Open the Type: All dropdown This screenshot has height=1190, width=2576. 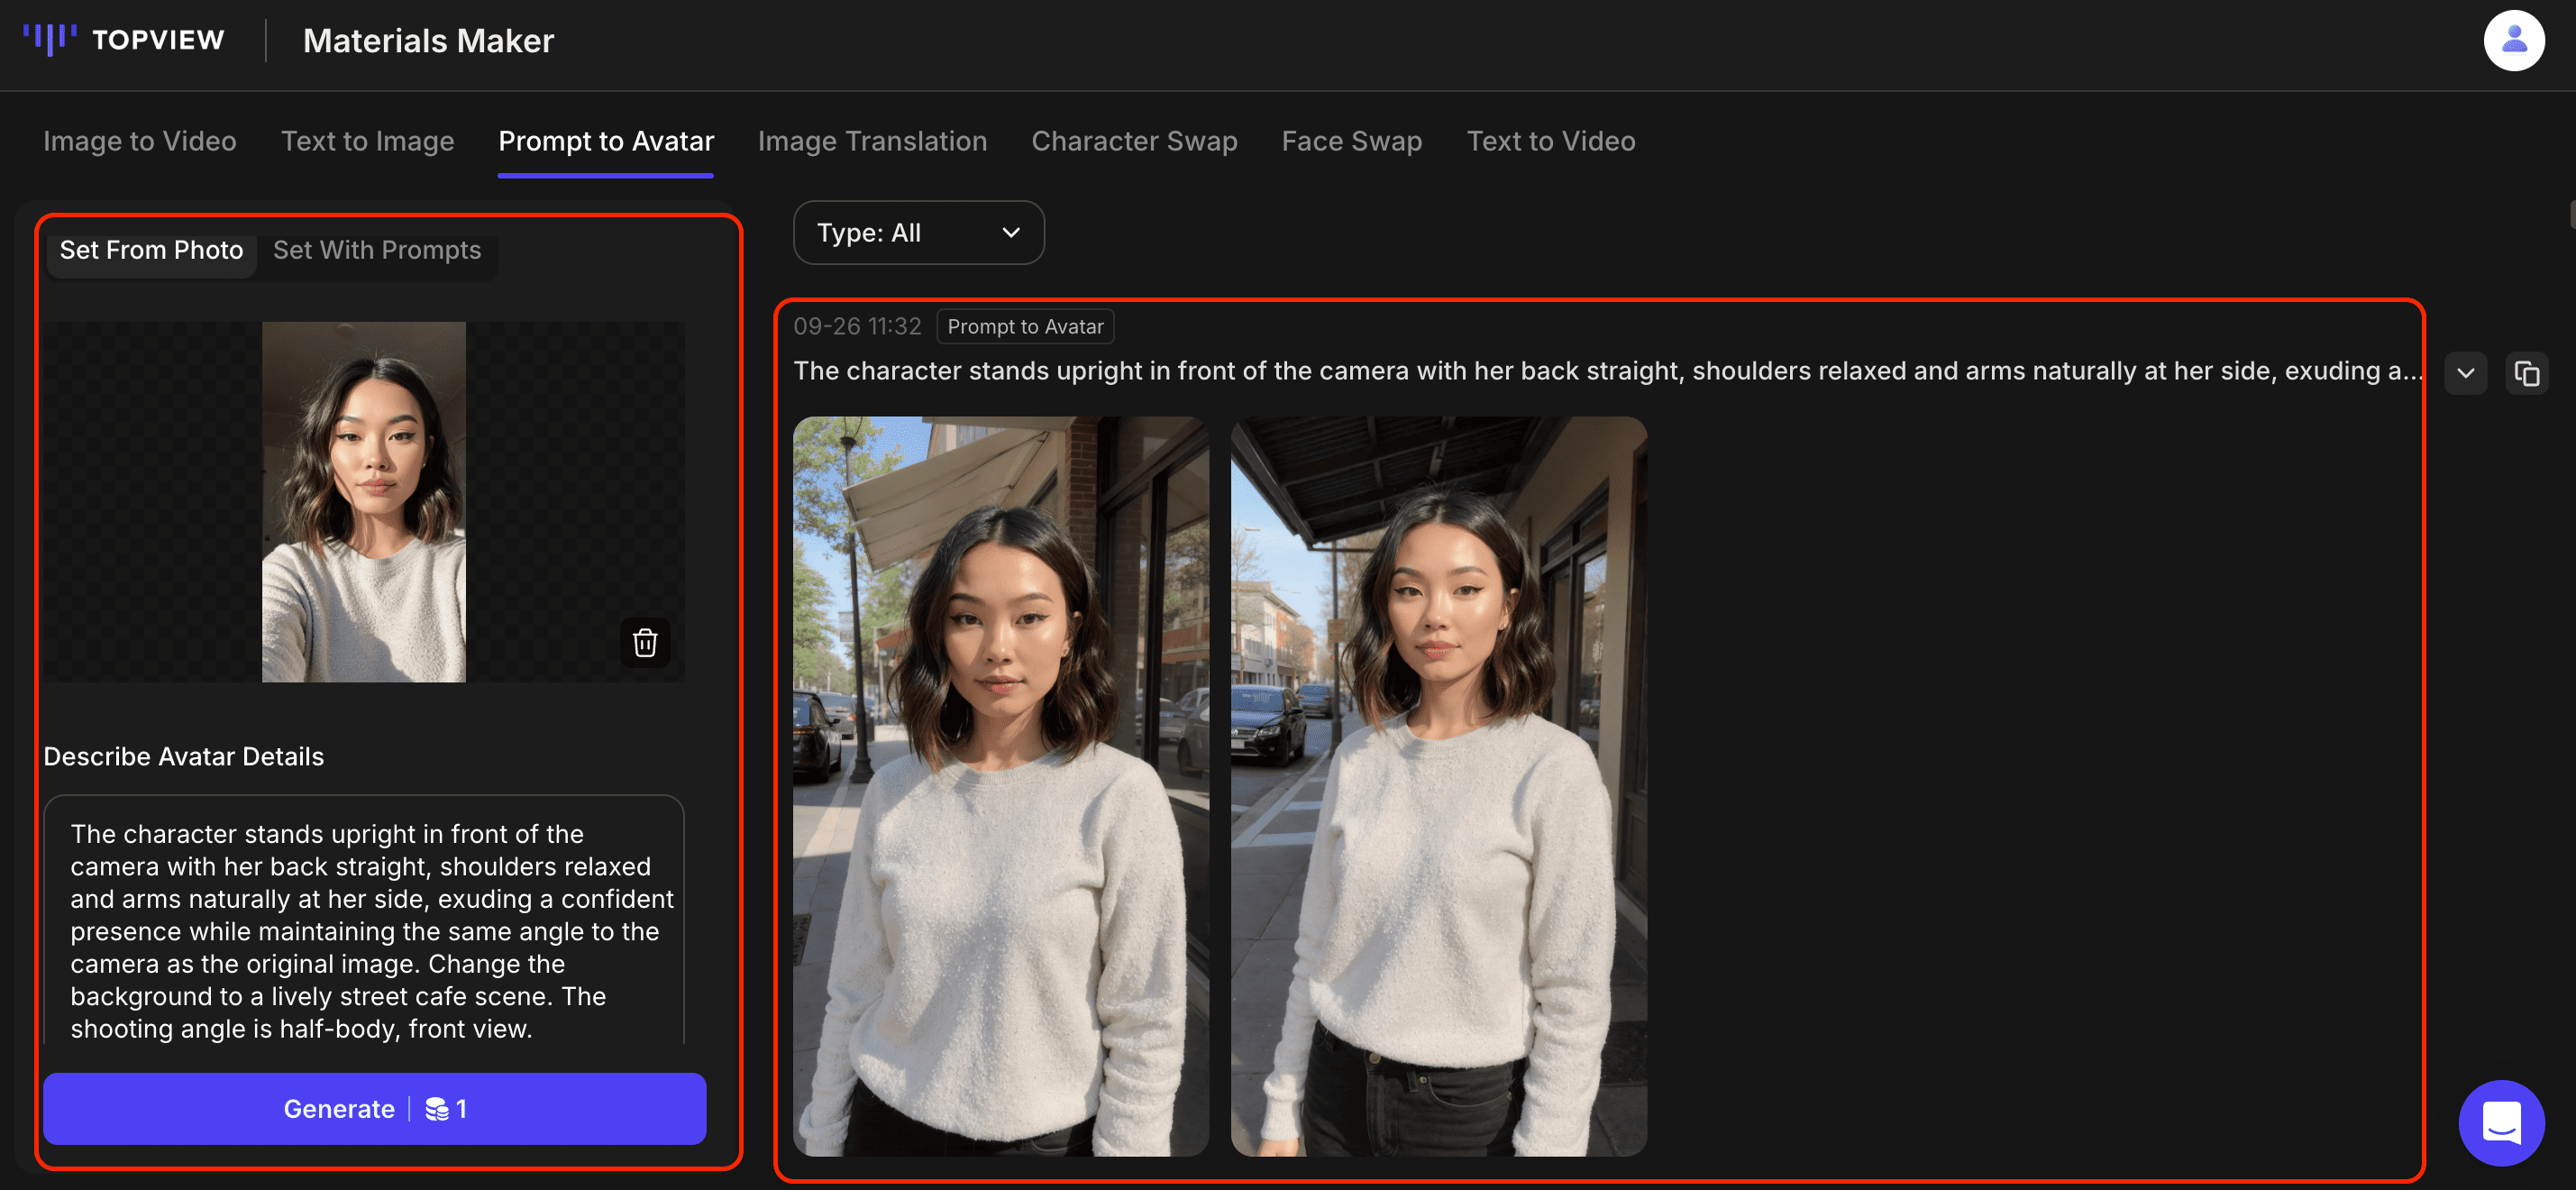click(x=918, y=233)
